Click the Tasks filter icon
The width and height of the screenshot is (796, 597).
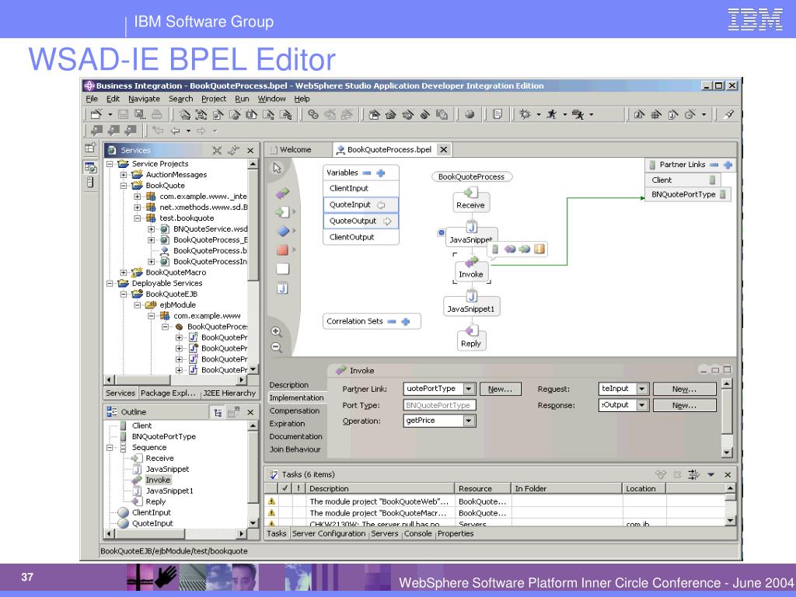(693, 475)
